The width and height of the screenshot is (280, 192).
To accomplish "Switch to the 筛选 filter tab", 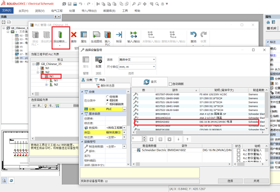I will (x=100, y=80).
